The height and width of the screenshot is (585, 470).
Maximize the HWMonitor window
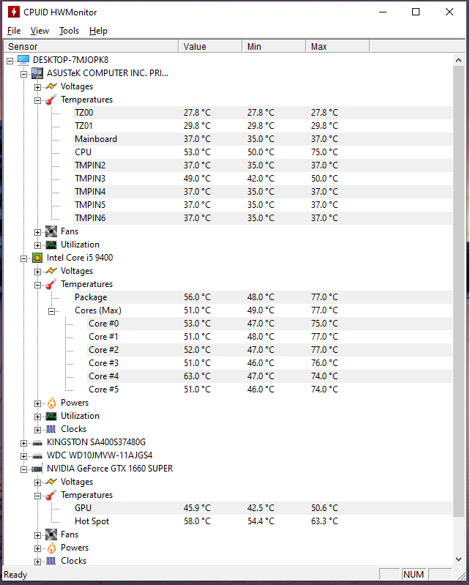pyautogui.click(x=416, y=12)
